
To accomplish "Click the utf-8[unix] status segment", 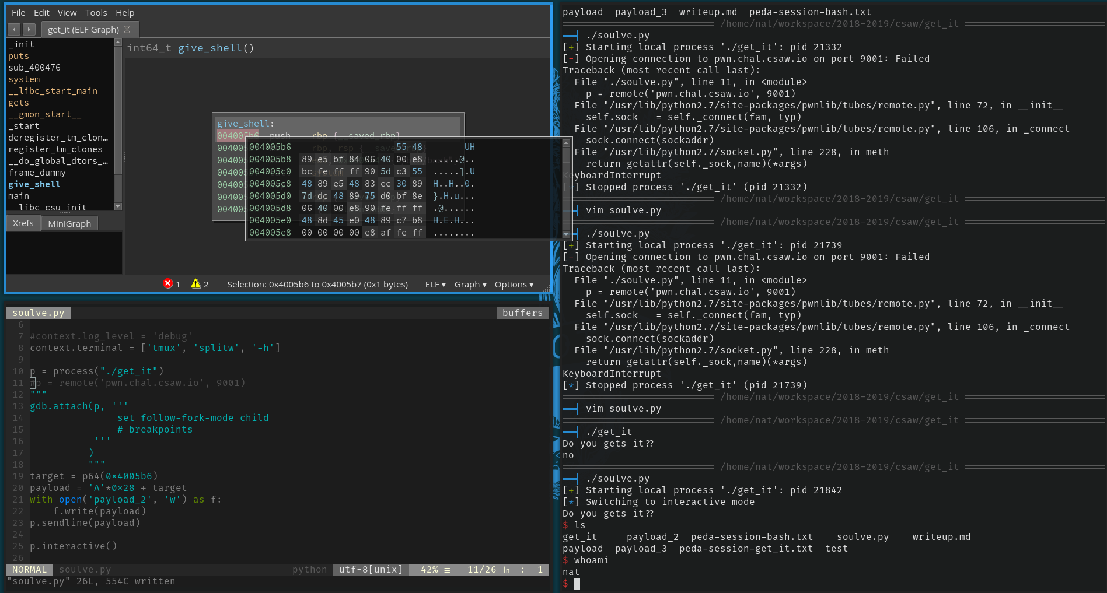I will [371, 570].
